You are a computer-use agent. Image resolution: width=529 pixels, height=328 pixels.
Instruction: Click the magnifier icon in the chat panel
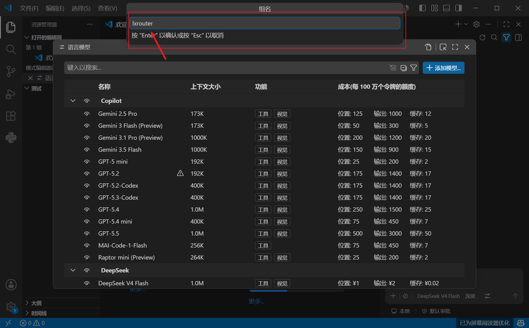click(x=494, y=37)
